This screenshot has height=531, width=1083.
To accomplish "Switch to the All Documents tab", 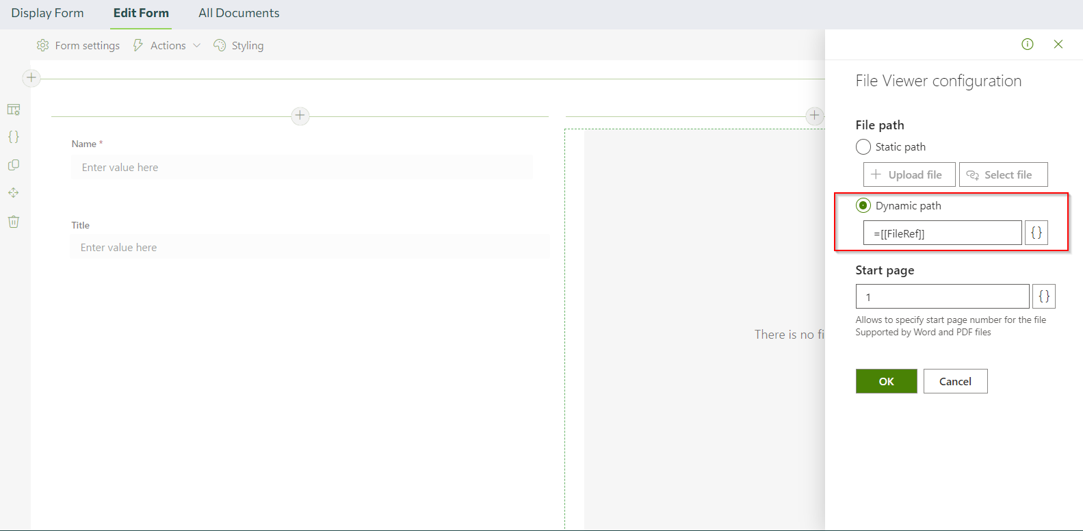I will pos(239,13).
